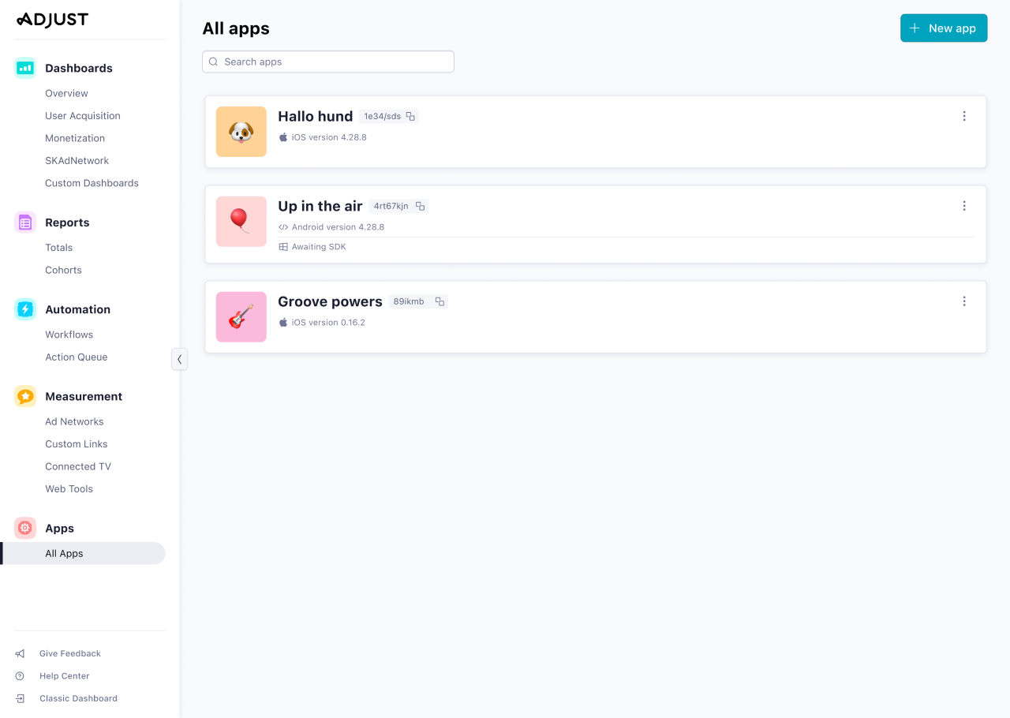This screenshot has height=718, width=1010.
Task: Collapse the sidebar using the chevron
Action: (179, 359)
